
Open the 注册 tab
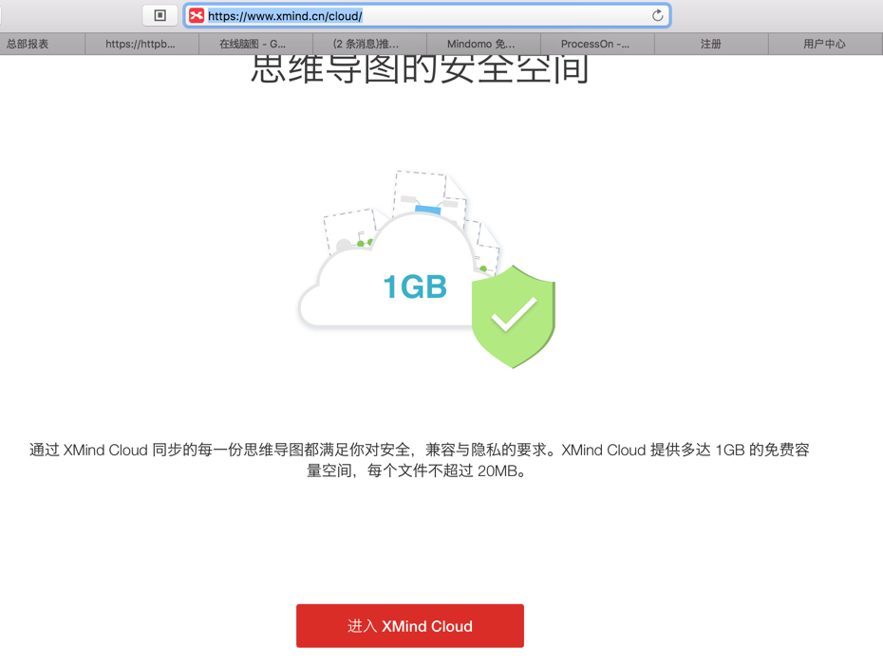pyautogui.click(x=711, y=44)
